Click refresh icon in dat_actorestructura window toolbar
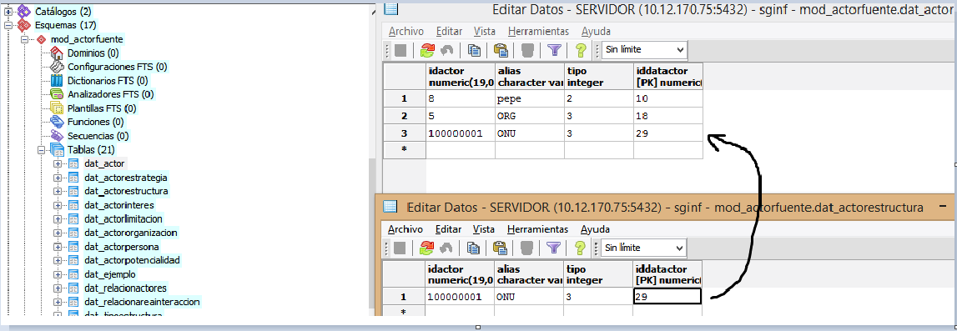957x331 pixels. pyautogui.click(x=428, y=248)
